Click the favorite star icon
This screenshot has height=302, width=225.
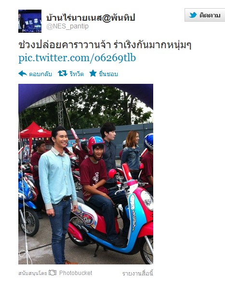pyautogui.click(x=93, y=73)
